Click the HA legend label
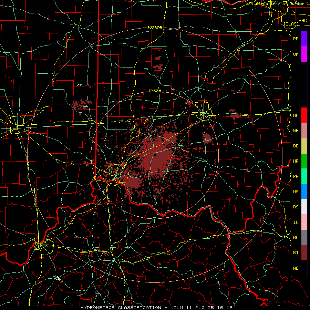 point(296,115)
